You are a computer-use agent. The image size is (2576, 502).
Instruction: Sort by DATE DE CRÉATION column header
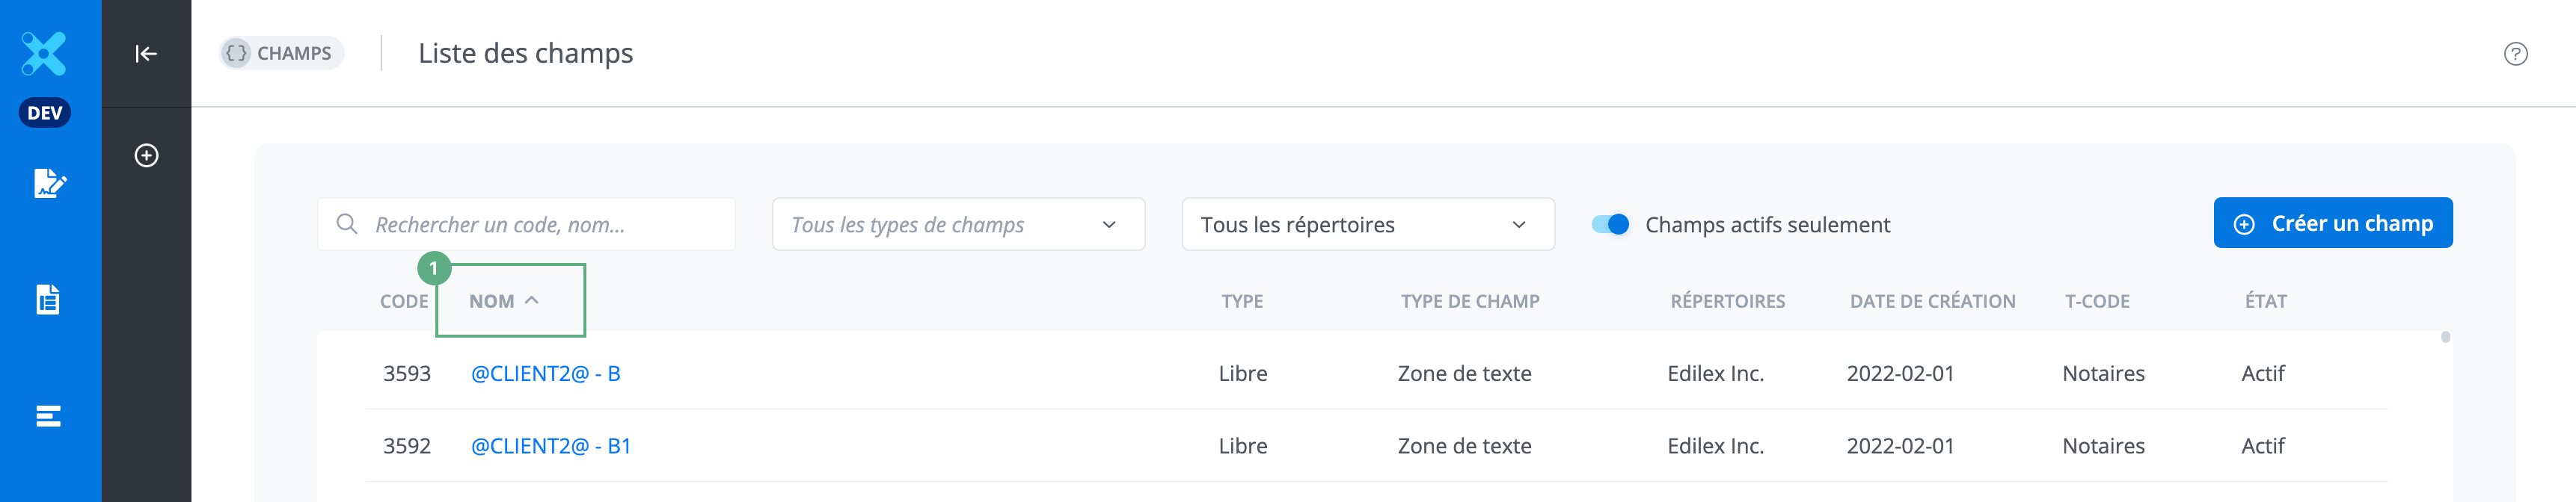(x=1931, y=301)
